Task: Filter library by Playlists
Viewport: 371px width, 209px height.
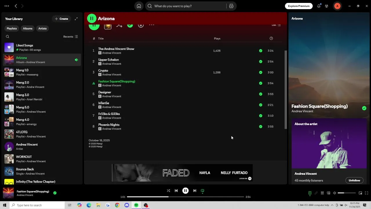Action: [12, 28]
